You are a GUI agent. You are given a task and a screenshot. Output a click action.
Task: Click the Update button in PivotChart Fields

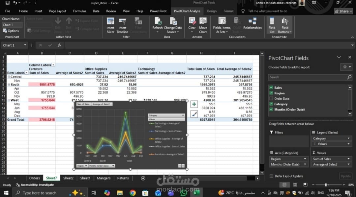click(345, 176)
